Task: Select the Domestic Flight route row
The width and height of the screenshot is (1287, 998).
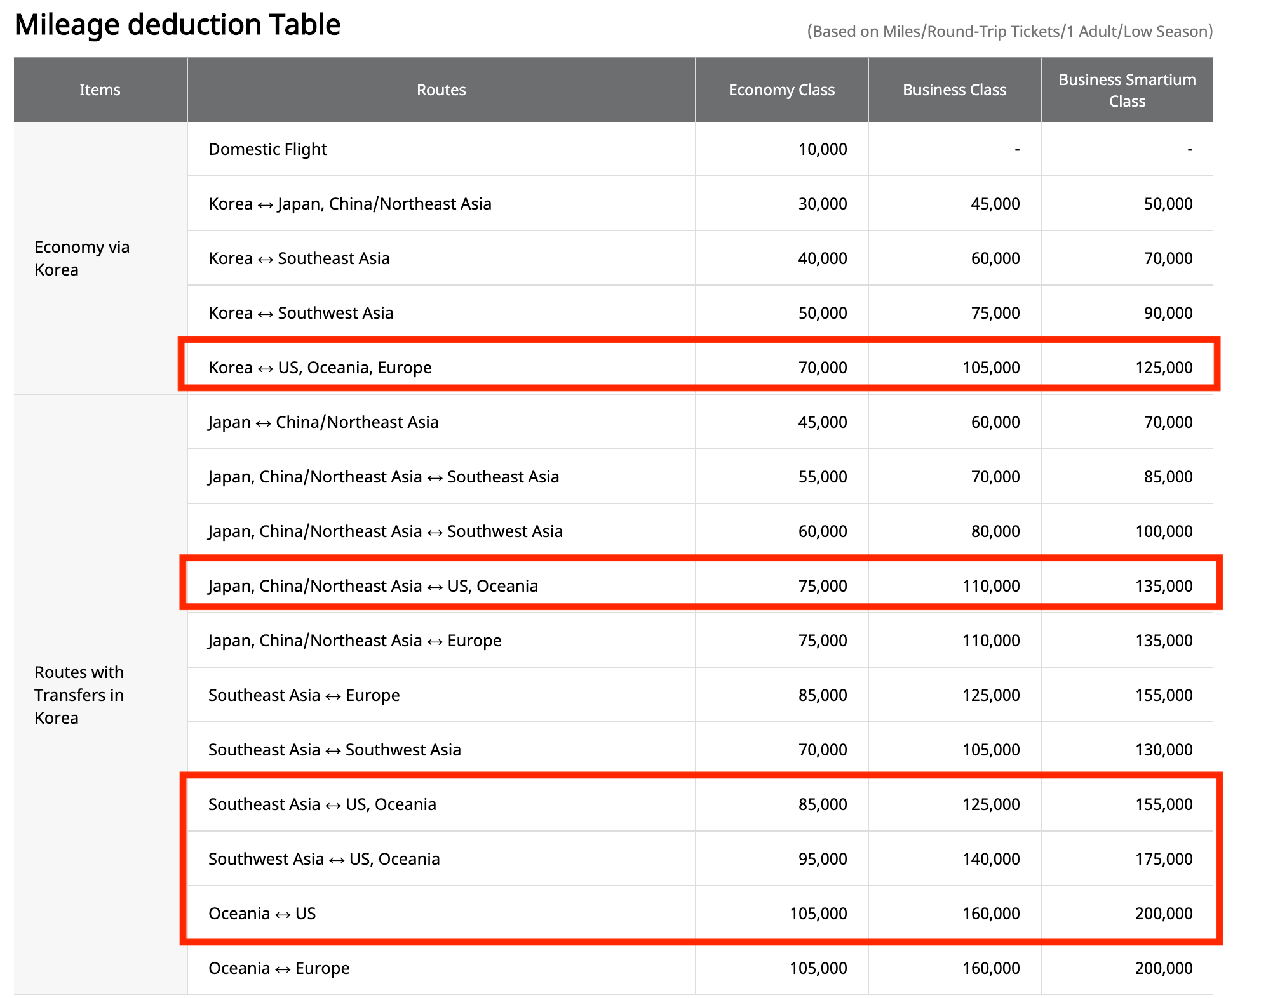Action: [x=267, y=149]
